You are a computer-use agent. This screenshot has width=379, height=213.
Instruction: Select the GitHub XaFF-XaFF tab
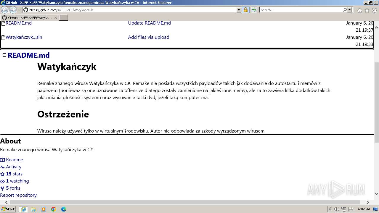(x=29, y=17)
